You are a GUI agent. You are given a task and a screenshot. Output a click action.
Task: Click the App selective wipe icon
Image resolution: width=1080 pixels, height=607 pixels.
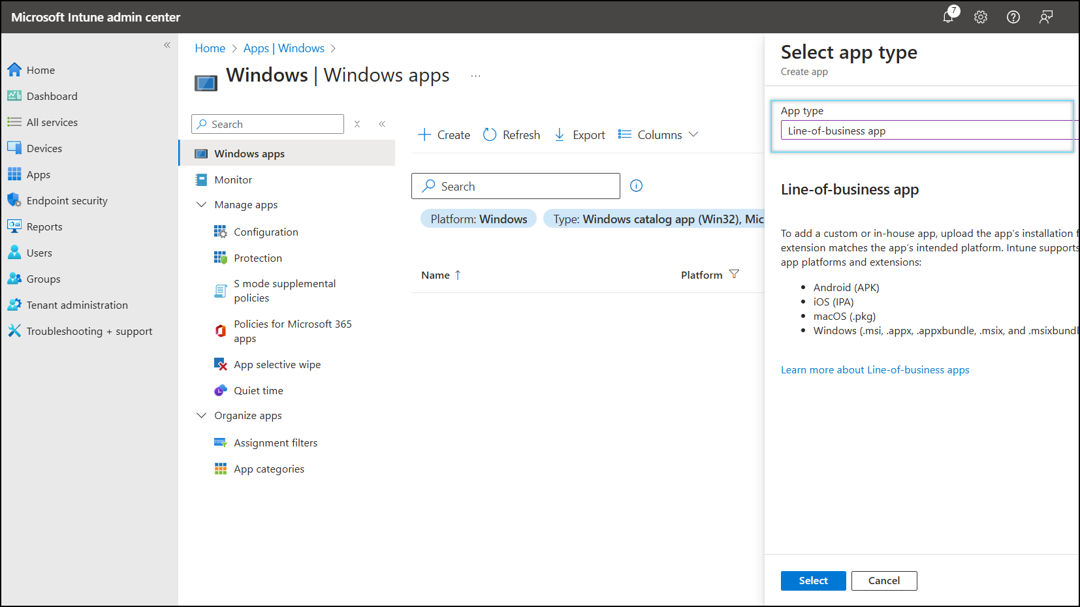coord(221,364)
